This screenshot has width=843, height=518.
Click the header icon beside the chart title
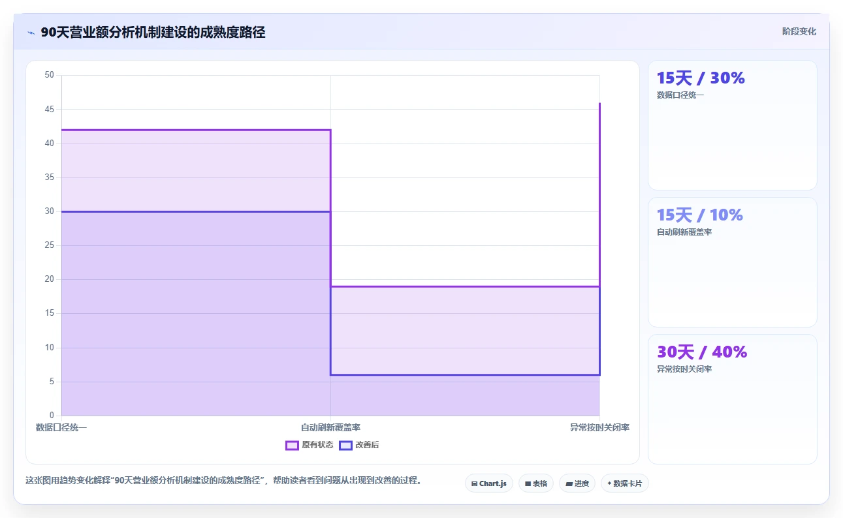[31, 33]
